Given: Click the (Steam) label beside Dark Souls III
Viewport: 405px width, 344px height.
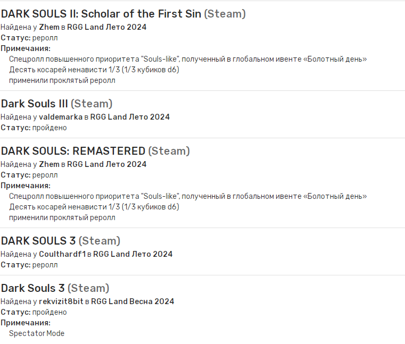Looking at the screenshot, I should (92, 104).
